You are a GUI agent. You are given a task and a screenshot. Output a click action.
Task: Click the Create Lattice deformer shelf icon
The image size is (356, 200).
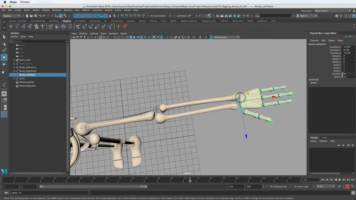pos(63,26)
